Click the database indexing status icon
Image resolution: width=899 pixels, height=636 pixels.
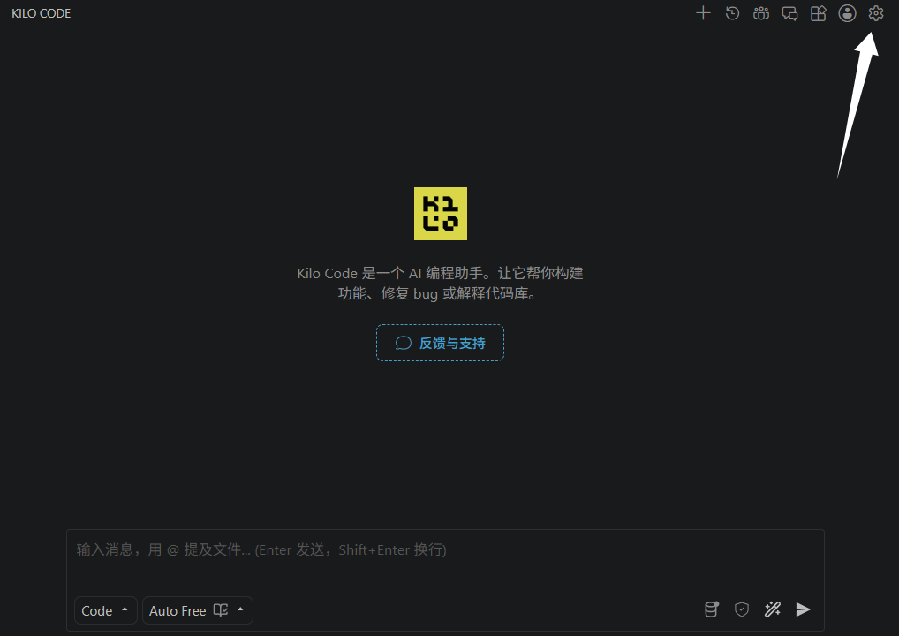point(712,609)
